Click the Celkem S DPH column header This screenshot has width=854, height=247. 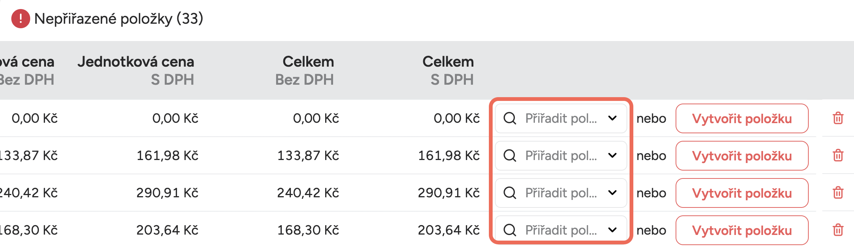click(x=448, y=70)
